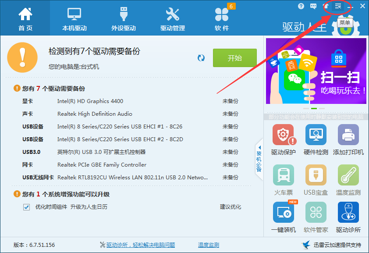Select USB EHCI #2 - 8C2D row
This screenshot has height=253, width=369.
[130, 139]
